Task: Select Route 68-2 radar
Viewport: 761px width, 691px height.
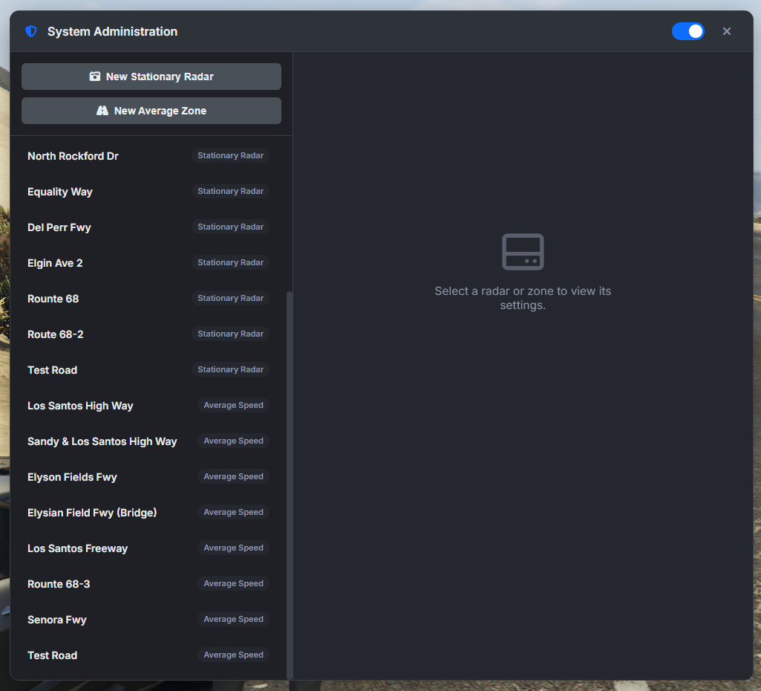Action: [148, 334]
